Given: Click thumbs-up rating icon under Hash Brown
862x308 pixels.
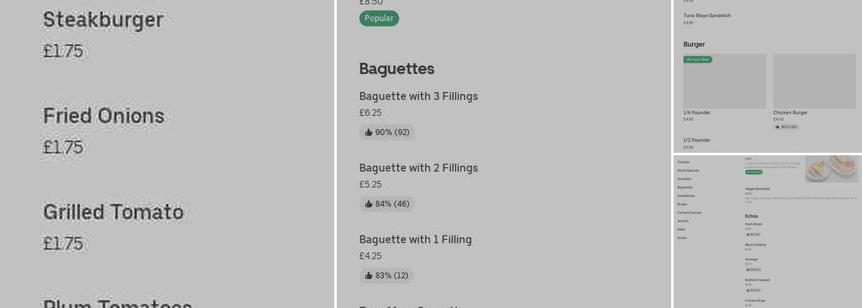Looking at the screenshot, I should pos(748,235).
